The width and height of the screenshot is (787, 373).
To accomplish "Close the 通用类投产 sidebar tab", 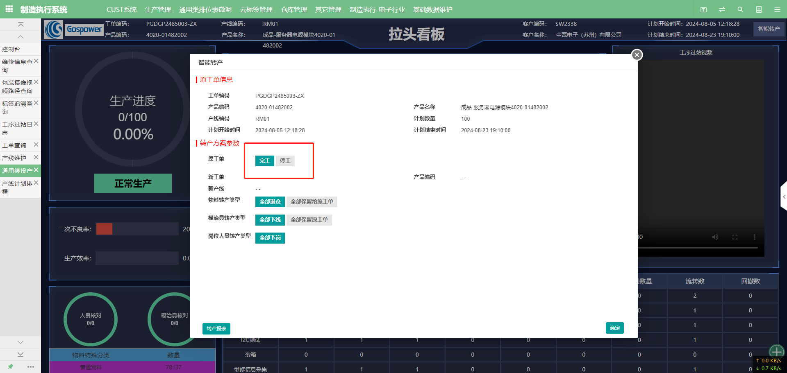I will (36, 170).
